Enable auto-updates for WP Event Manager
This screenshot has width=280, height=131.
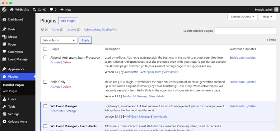tap(243, 106)
